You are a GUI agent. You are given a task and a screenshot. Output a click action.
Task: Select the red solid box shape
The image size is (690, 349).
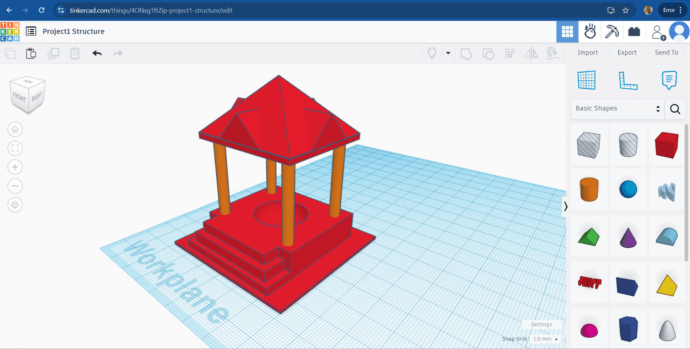coord(666,145)
